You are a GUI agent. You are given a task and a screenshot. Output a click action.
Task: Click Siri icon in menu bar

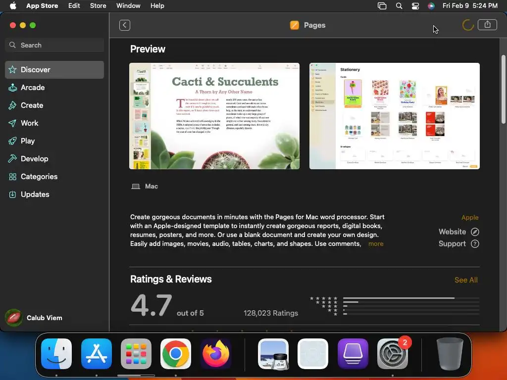(x=431, y=6)
